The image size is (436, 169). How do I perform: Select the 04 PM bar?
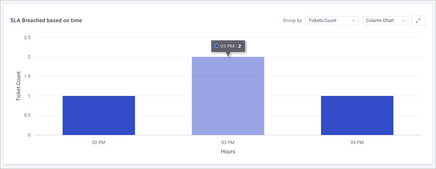coord(357,115)
